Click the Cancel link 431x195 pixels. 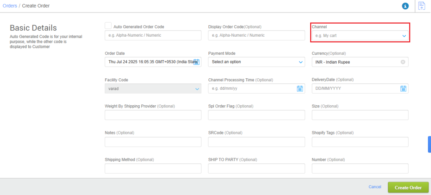[x=375, y=187]
